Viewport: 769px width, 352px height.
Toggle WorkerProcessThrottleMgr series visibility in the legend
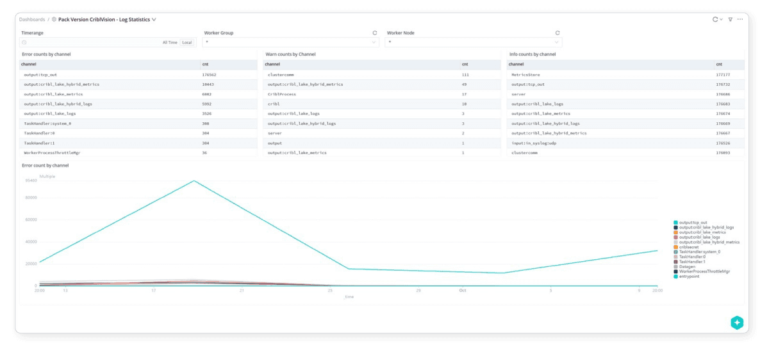pos(704,271)
